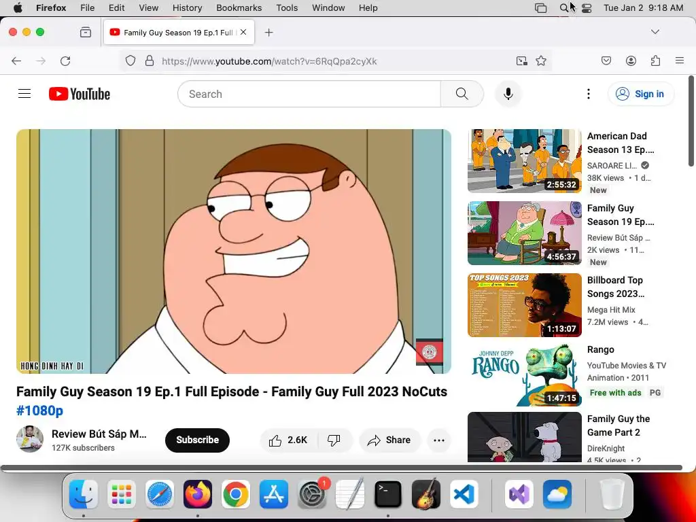
Task: Open Terminal from the dock
Action: coord(388,494)
